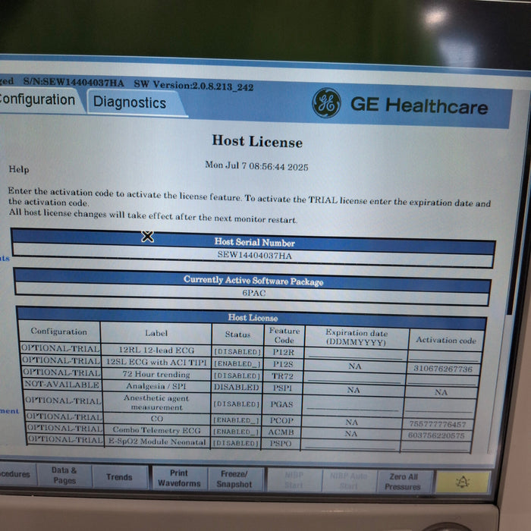Select the NOT-AVAILABLE configuration cell
The image size is (531, 531).
[61, 385]
